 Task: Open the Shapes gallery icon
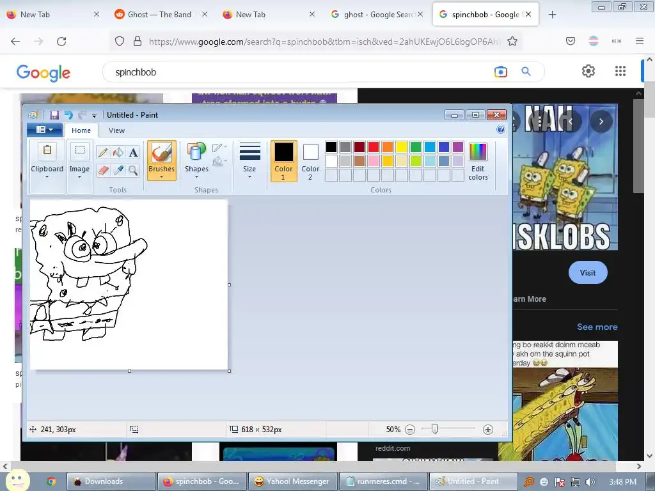tap(196, 152)
